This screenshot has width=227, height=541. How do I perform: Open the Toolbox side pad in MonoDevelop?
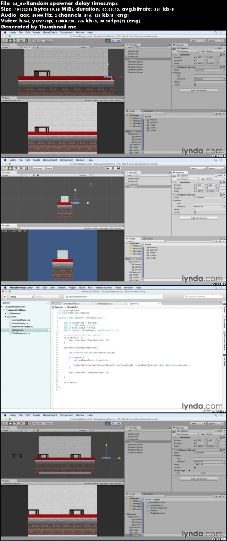(225, 308)
